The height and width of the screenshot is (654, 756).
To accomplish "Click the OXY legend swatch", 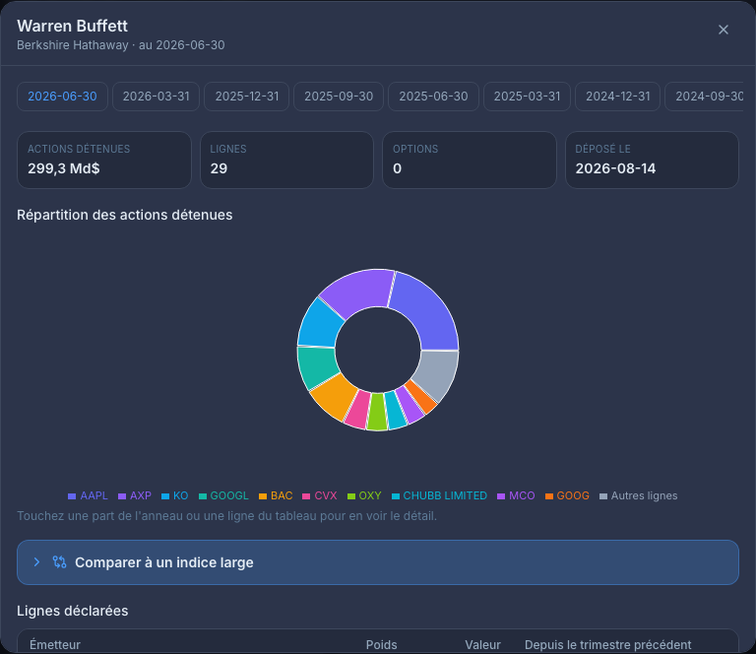I will 351,496.
